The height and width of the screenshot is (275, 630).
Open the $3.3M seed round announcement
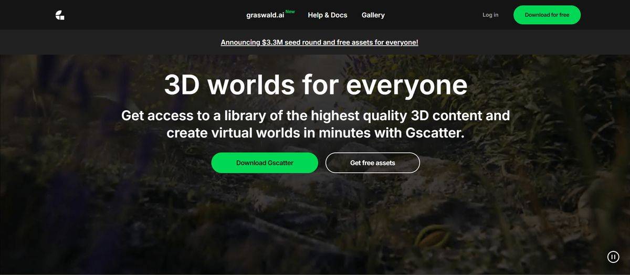[x=319, y=43]
